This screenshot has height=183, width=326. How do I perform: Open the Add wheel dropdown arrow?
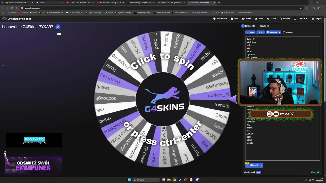click(x=261, y=165)
